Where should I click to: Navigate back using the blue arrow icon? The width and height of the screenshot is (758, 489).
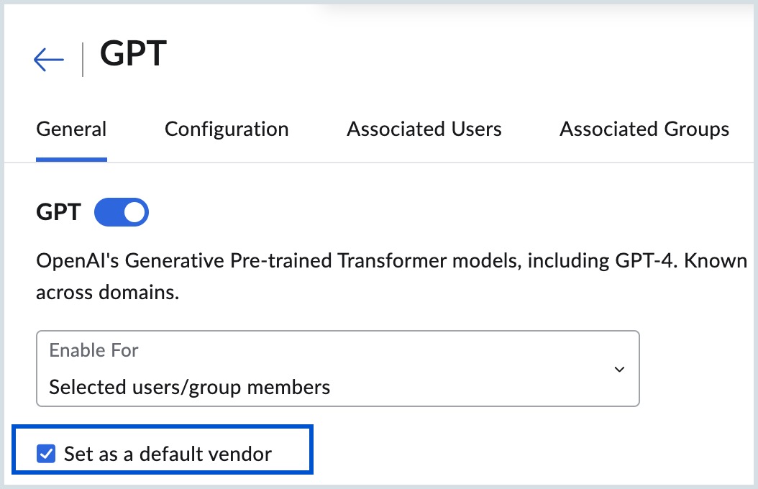tap(47, 59)
